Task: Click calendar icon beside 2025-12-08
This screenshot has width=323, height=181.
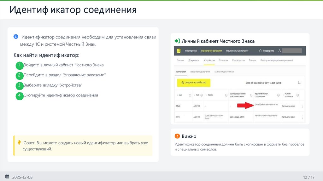Action: (7, 177)
